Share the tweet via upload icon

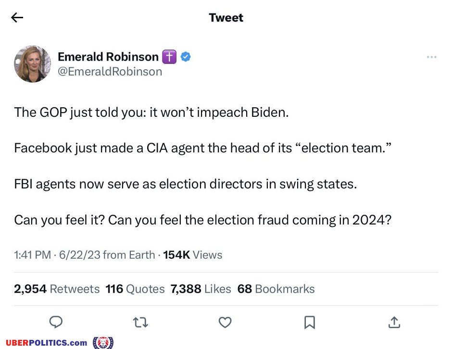coord(394,322)
